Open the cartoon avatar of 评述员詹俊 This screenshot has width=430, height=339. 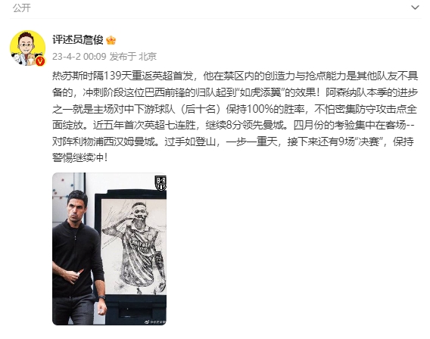tap(27, 48)
